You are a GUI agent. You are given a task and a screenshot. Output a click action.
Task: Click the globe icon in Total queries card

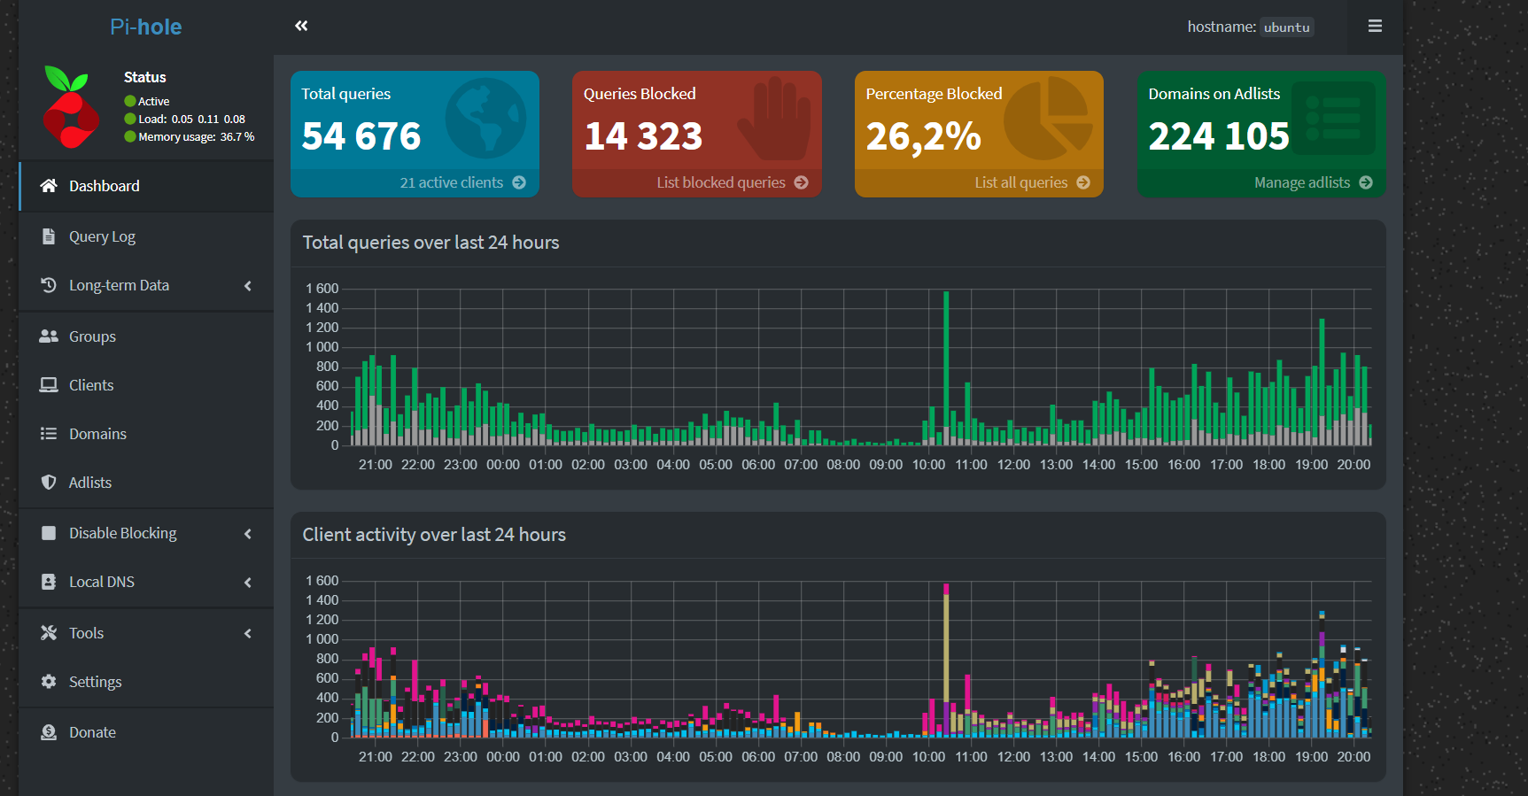(x=485, y=119)
